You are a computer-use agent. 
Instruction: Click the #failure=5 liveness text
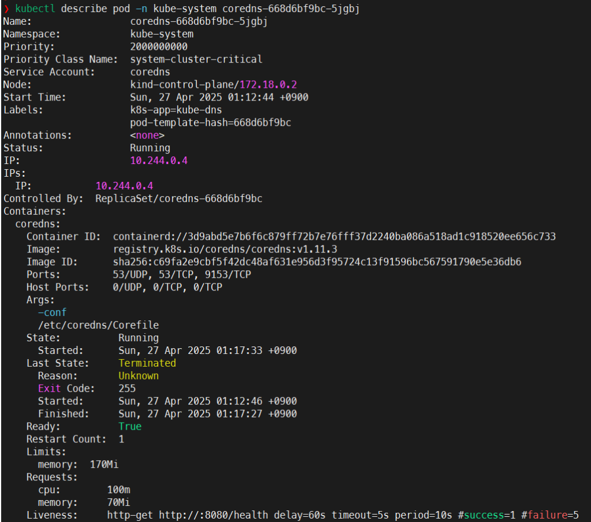tap(550, 515)
